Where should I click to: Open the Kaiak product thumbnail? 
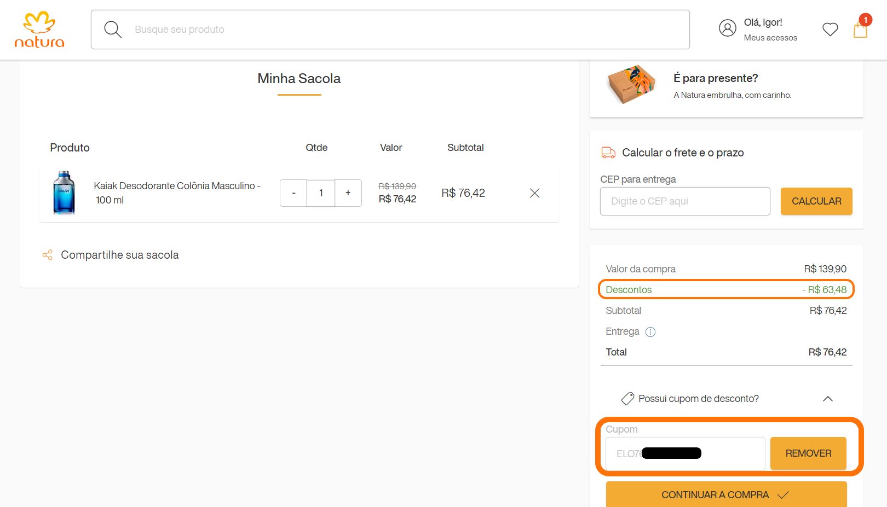64,193
